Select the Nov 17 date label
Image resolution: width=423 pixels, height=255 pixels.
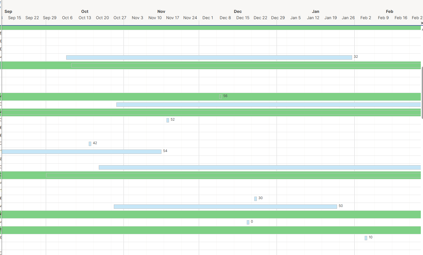pyautogui.click(x=172, y=18)
